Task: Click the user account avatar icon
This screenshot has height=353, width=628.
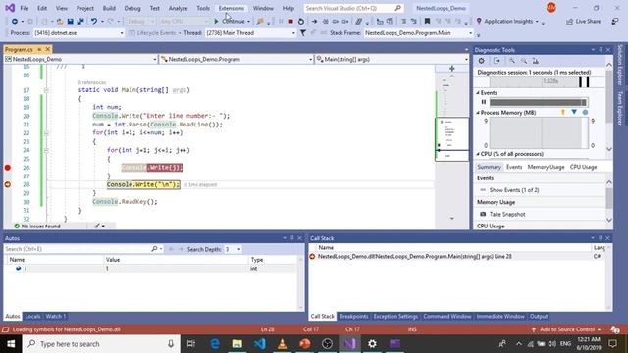Action: [x=551, y=8]
